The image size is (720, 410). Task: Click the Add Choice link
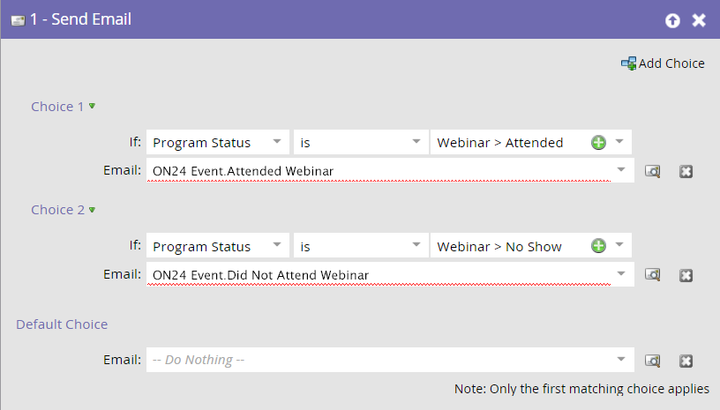(x=671, y=63)
